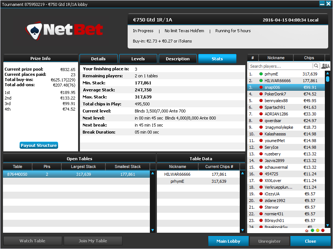
Task: Click the Open Tables scroll-down arrow
Action: (152, 230)
